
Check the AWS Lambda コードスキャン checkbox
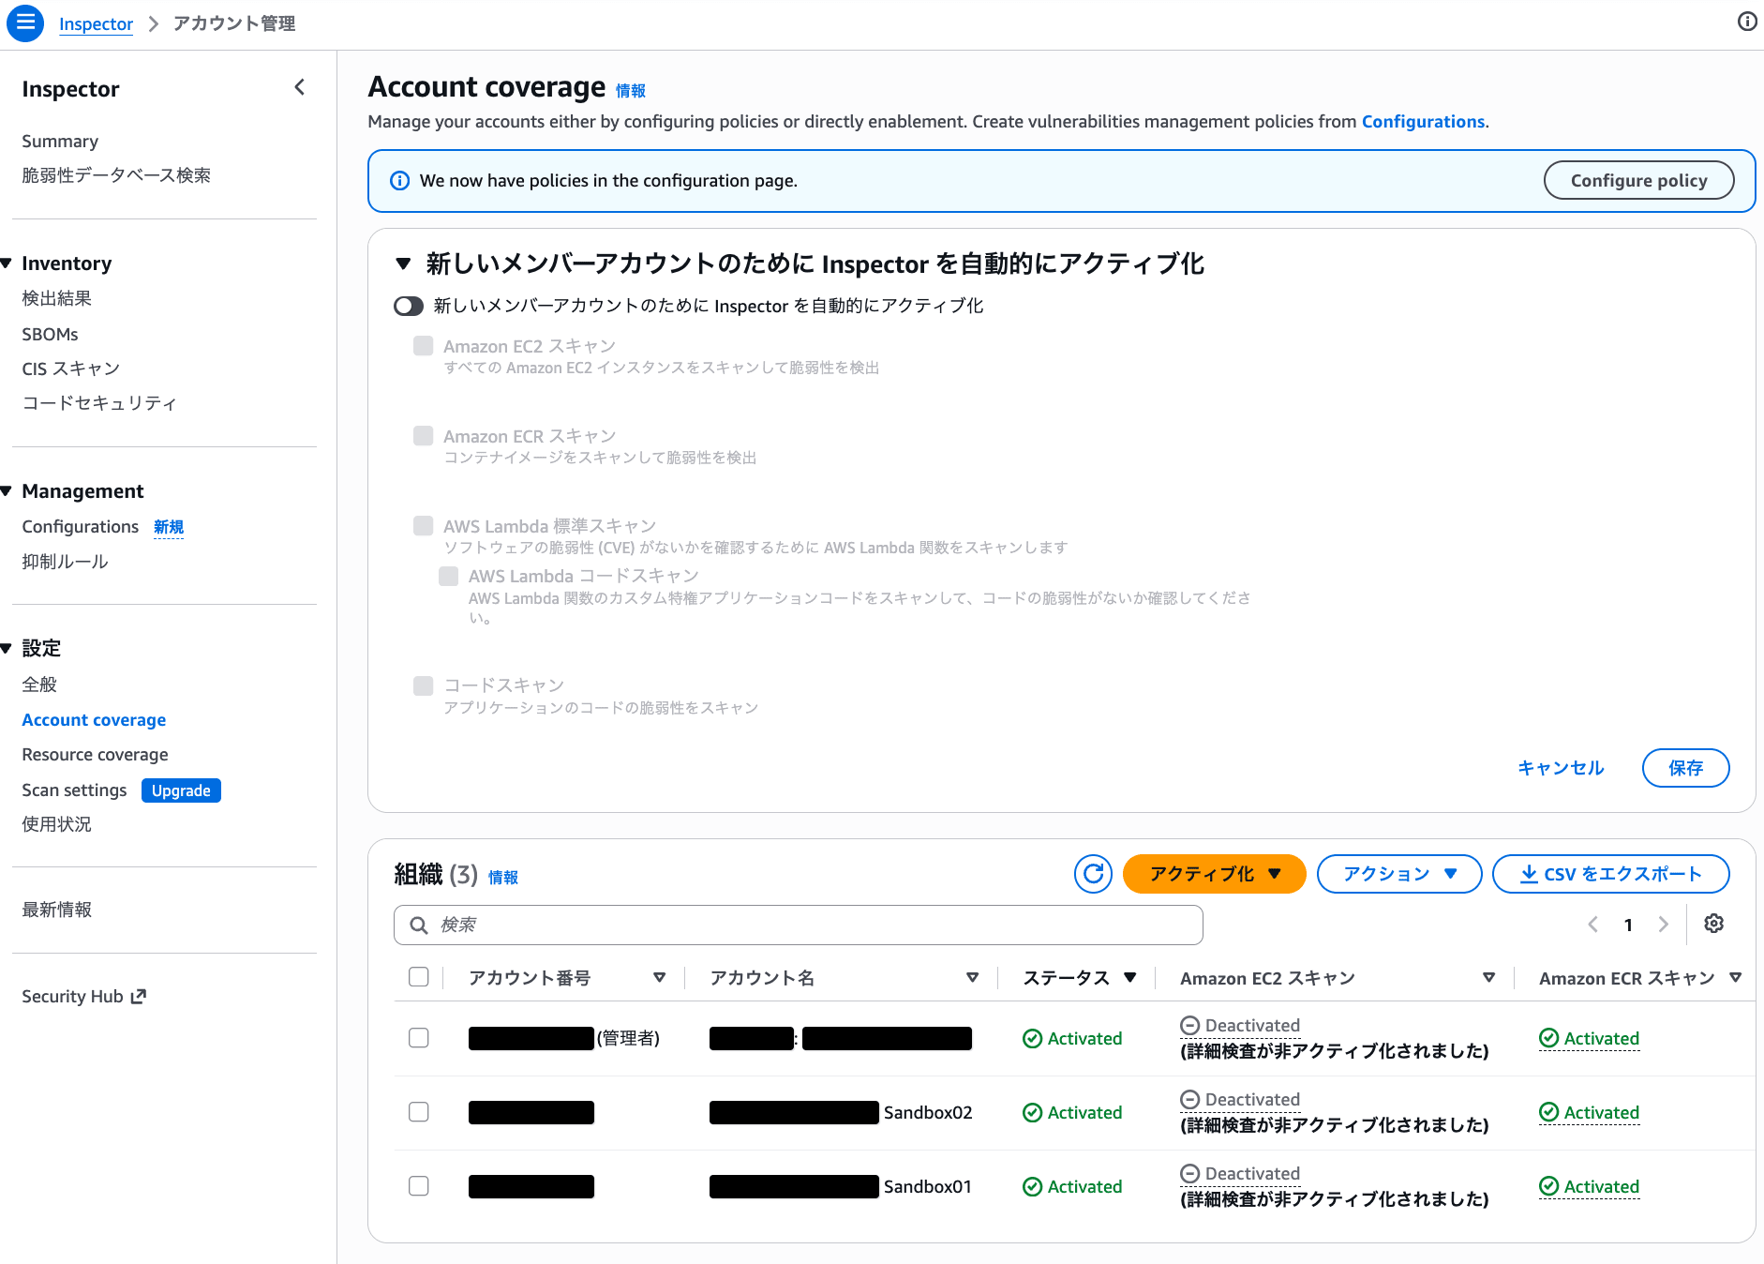(449, 576)
